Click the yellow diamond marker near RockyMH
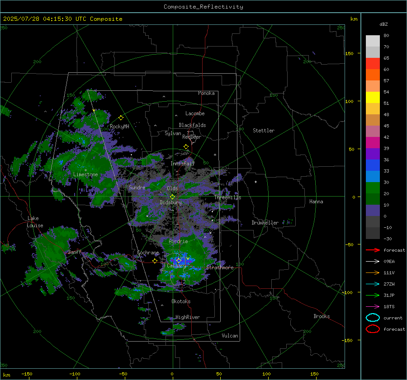 [121, 118]
